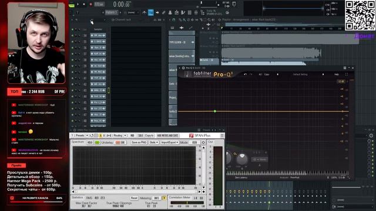Screen dimensions: 376x211
Task: Open the Pro-Q Default Setting preset menu
Action: [x=300, y=74]
